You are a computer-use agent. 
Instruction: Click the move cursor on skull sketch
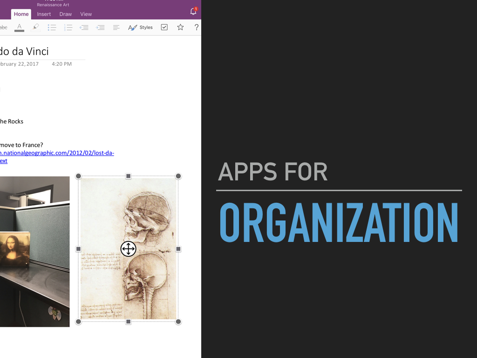tap(129, 249)
